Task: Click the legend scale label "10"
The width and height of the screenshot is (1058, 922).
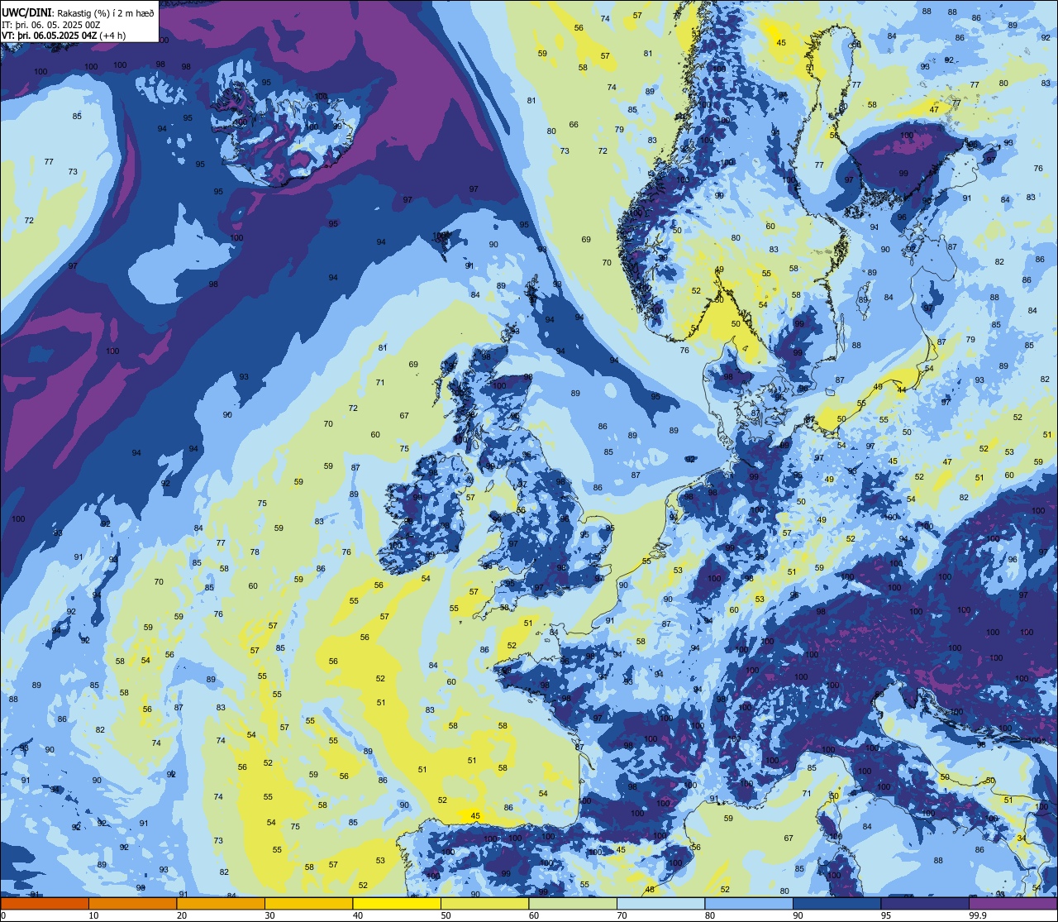Action: [x=93, y=915]
